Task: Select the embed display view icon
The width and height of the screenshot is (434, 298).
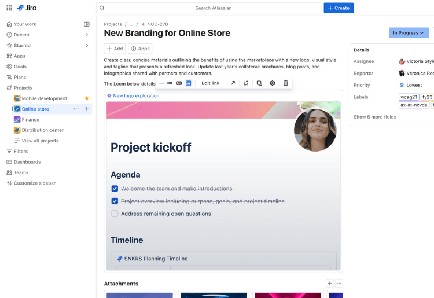Action: [x=188, y=83]
